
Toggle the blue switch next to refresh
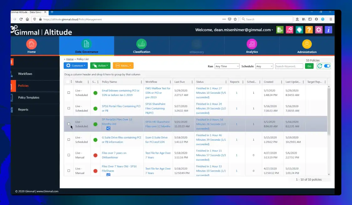coord(327,66)
